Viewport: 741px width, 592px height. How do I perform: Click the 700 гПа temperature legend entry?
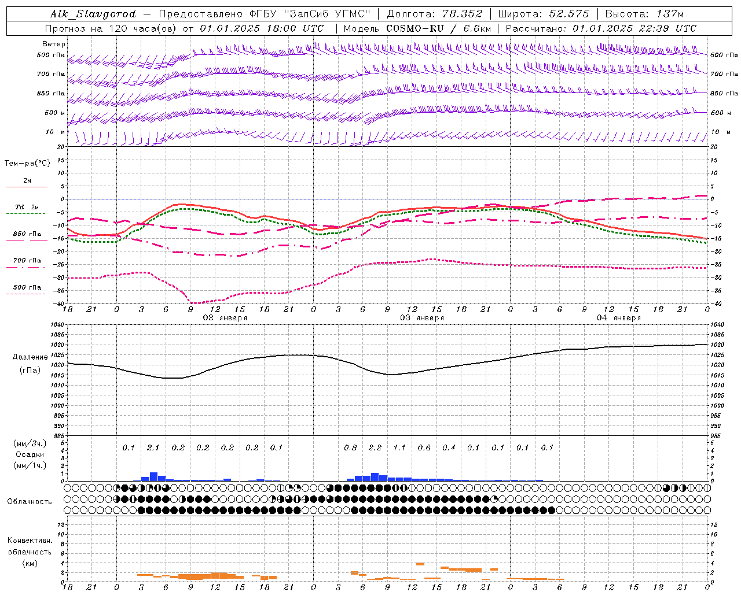tap(27, 261)
